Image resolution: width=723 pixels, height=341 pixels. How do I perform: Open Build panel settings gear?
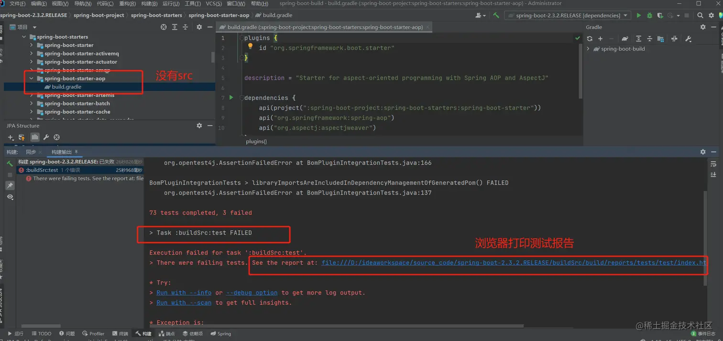[703, 152]
